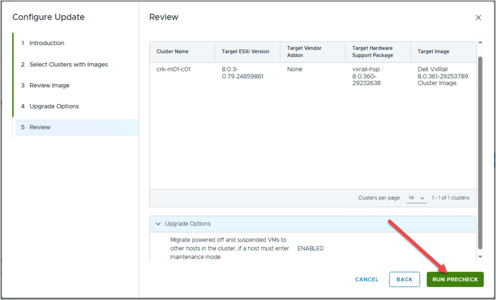Image resolution: width=496 pixels, height=300 pixels.
Task: Click the Target Vendor Addon column header
Action: click(304, 51)
